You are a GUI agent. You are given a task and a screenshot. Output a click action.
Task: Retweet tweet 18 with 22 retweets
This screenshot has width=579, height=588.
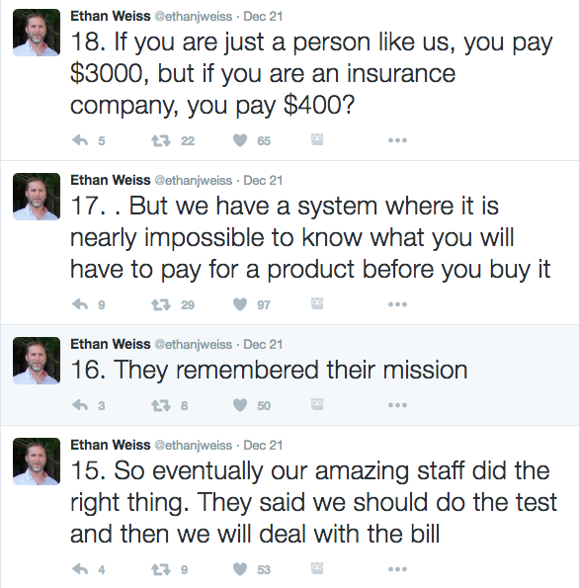161,140
